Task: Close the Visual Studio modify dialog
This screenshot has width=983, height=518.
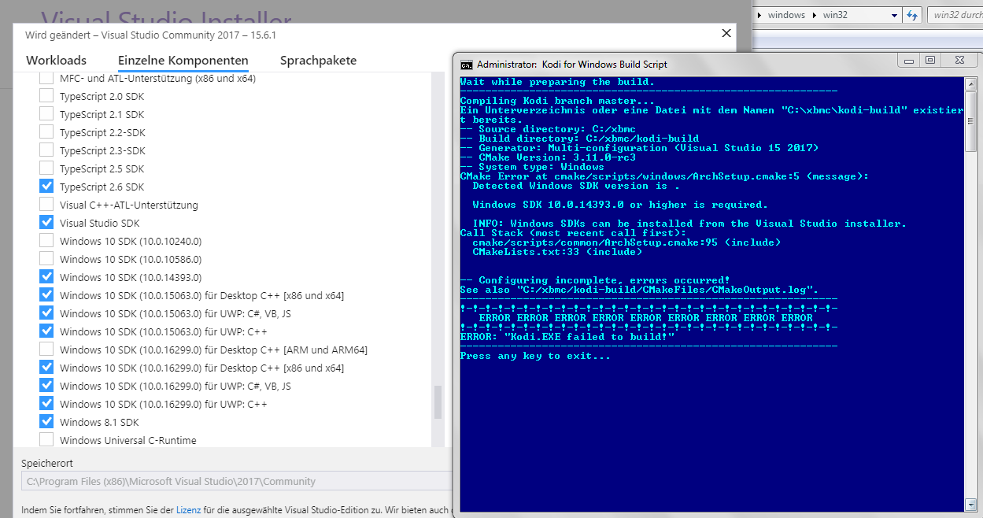Action: pos(726,33)
